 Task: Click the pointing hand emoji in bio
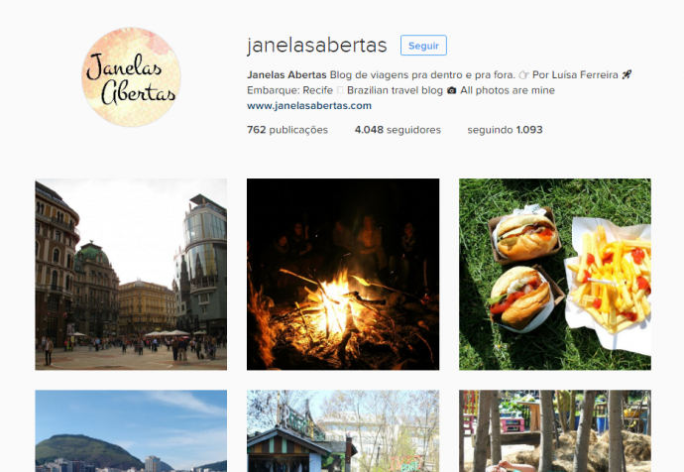coord(523,75)
